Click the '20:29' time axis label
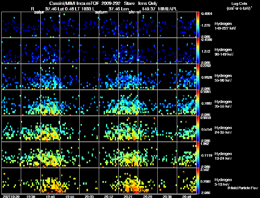The height and width of the screenshot is (198, 260). point(148,196)
